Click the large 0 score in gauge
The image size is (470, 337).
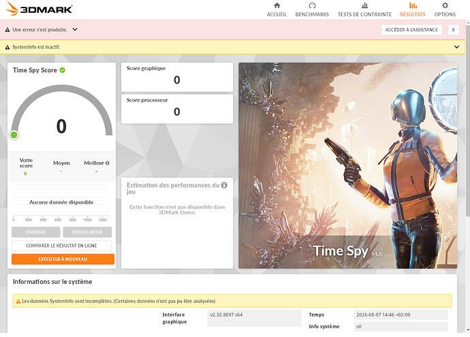pos(61,126)
